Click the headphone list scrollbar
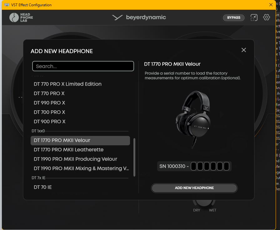This screenshot has height=230, width=280. pyautogui.click(x=135, y=157)
